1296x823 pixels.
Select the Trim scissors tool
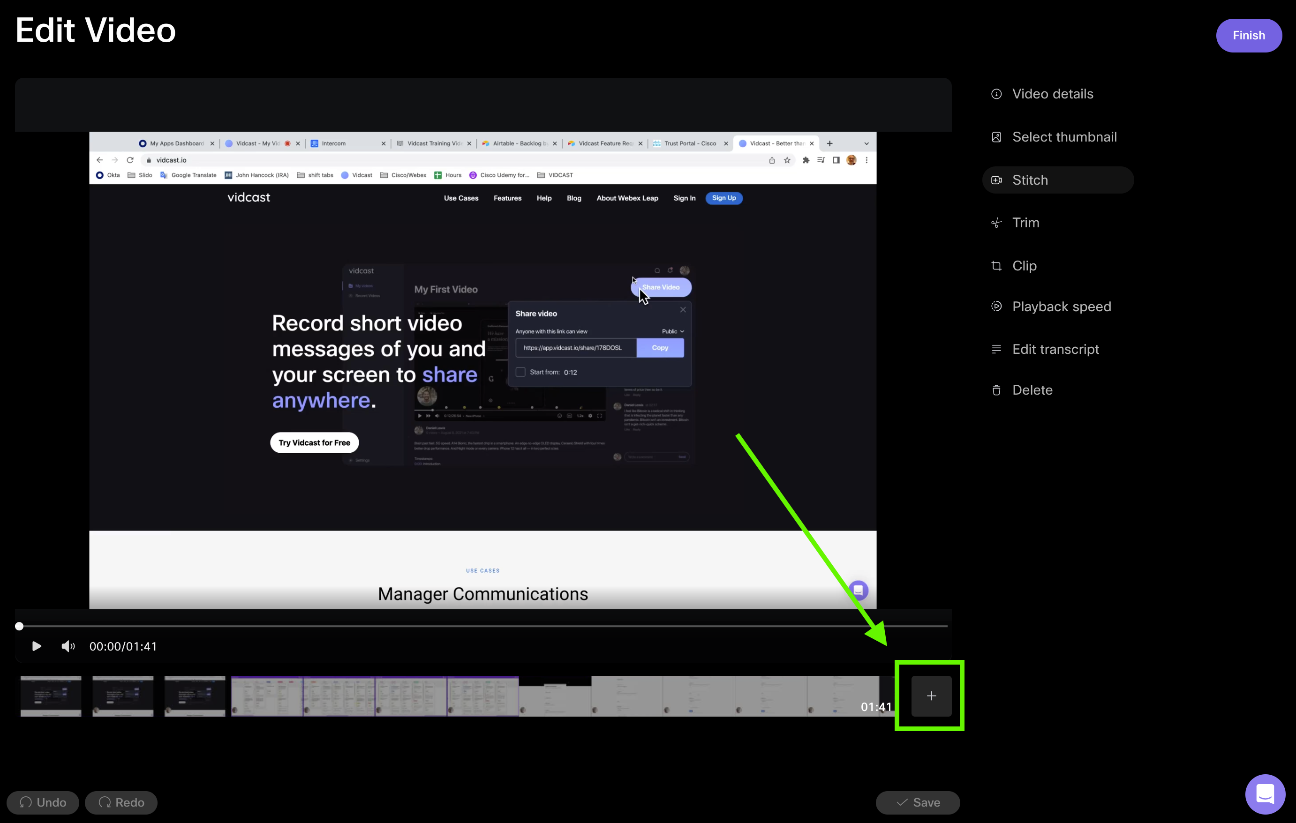(x=1015, y=223)
